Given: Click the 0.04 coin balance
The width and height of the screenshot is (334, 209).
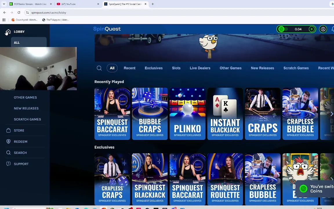Looking at the screenshot, I should 298,29.
